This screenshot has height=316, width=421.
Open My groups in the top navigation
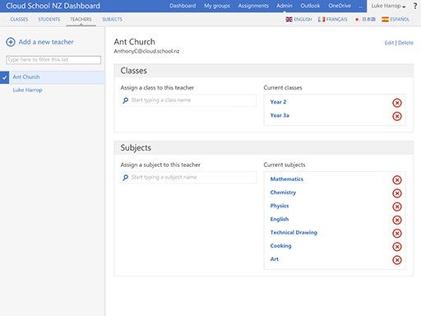217,6
